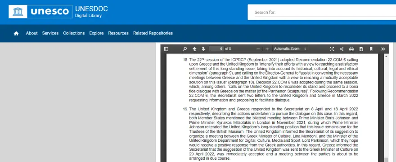
Task: Open the Automatic Zoom dropdown
Action: (x=290, y=49)
